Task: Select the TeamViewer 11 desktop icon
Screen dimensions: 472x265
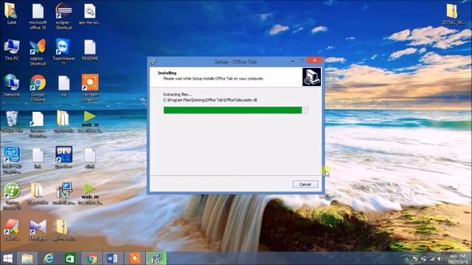Action: 63,52
